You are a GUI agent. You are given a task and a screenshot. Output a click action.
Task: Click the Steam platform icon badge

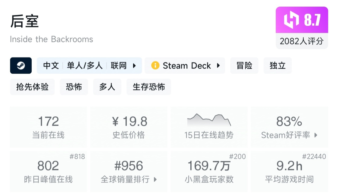(x=21, y=65)
